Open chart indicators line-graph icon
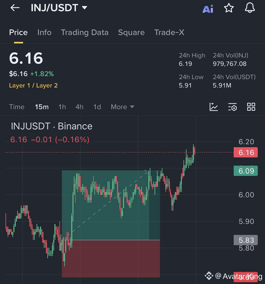Screen dimensions: 265x284 point(213,107)
